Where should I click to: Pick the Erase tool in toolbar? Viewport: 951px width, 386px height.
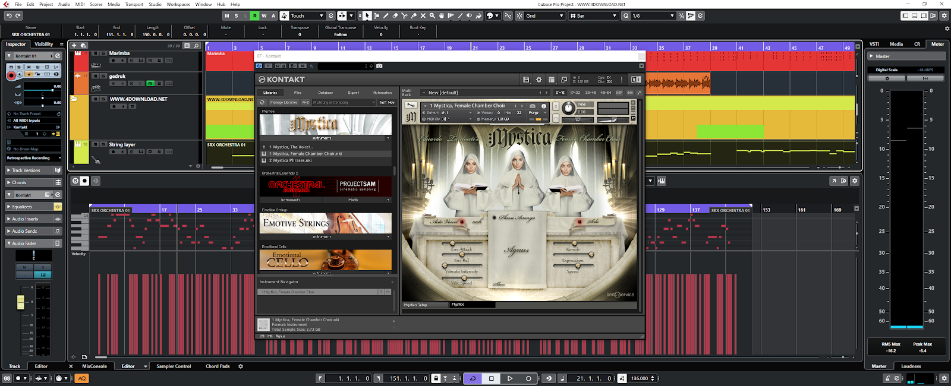395,16
